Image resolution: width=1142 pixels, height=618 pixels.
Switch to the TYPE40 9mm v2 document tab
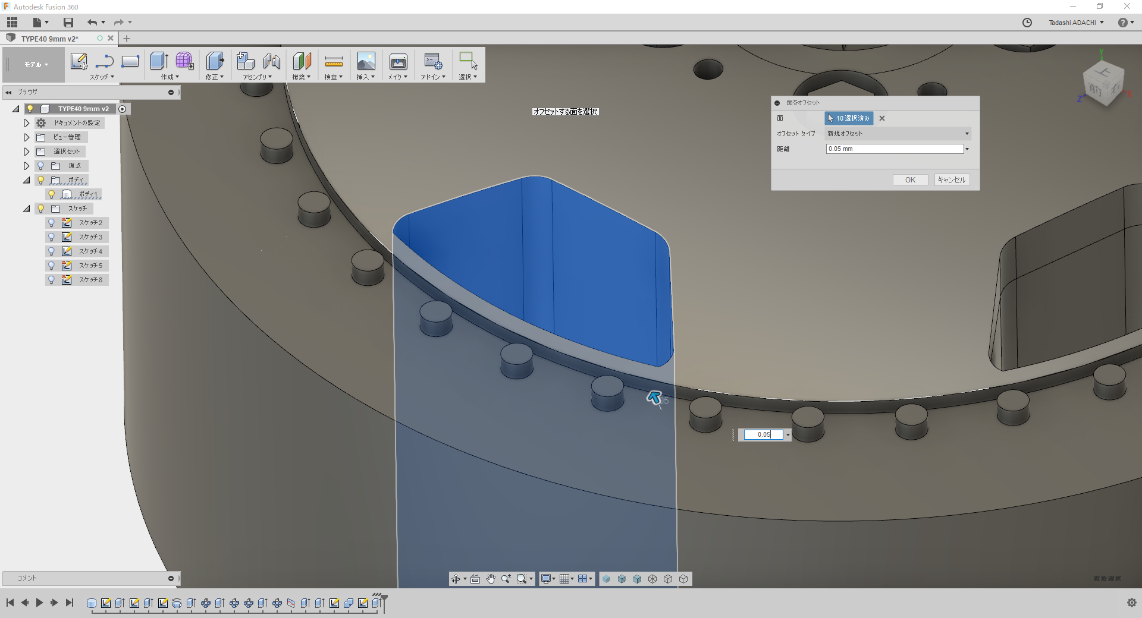50,39
